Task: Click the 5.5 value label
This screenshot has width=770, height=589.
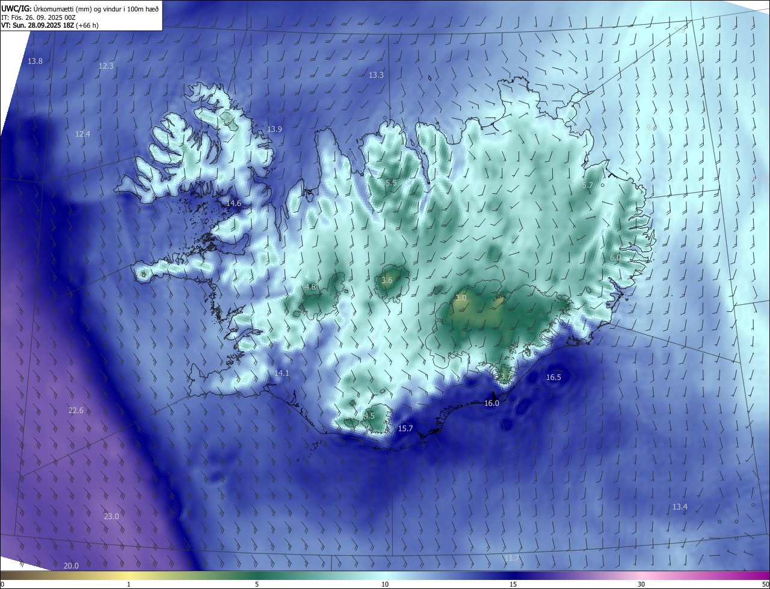Action: [391, 182]
